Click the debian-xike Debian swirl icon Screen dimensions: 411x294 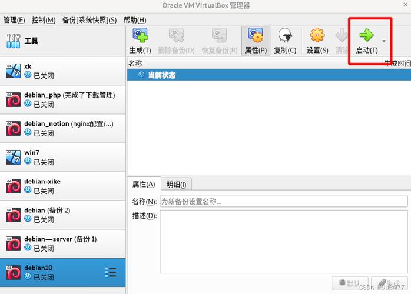[x=13, y=186]
